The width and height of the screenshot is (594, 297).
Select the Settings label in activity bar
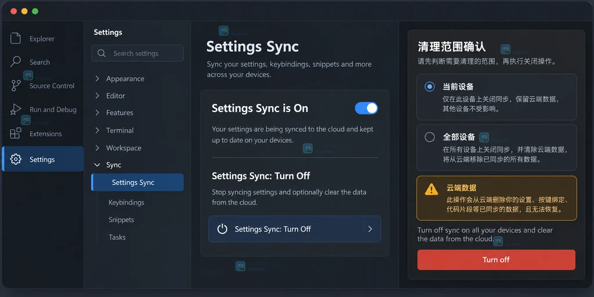tap(42, 160)
